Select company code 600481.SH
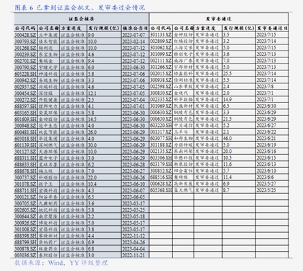303x271 pixels. point(25,132)
